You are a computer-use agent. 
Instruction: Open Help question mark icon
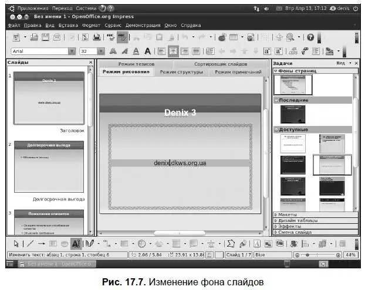click(310, 37)
